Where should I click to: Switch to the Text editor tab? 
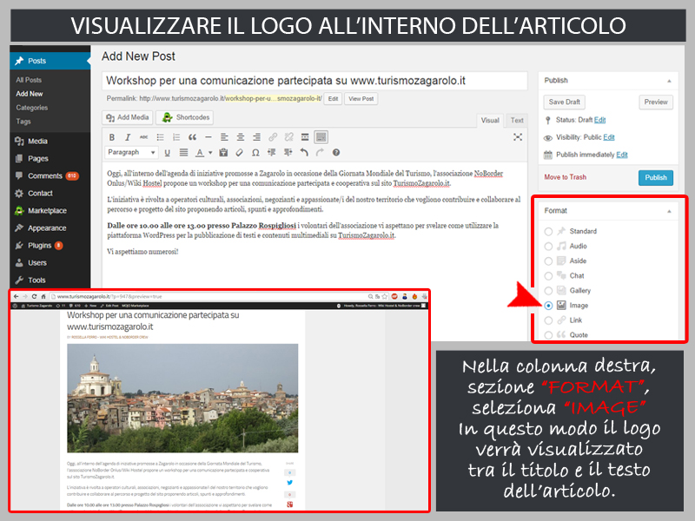(x=517, y=121)
